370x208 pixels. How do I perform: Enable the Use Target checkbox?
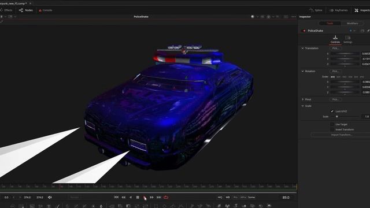tap(332, 124)
